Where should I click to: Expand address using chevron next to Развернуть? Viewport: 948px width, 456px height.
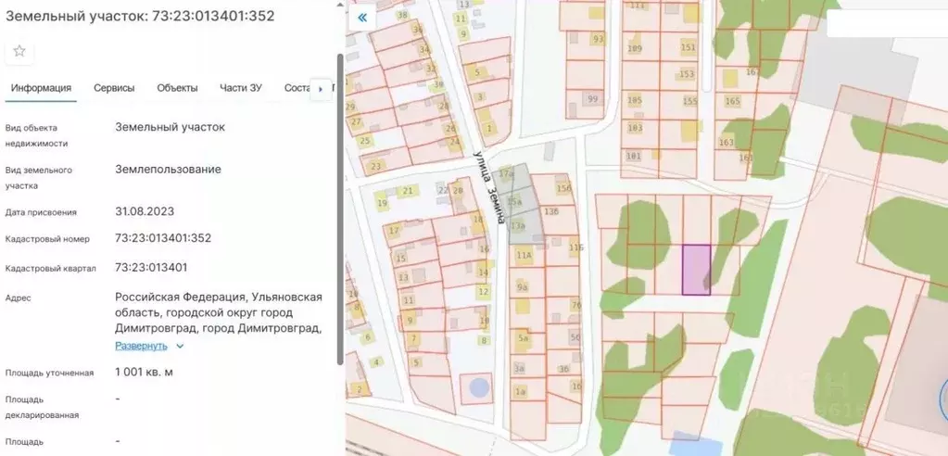click(x=180, y=346)
